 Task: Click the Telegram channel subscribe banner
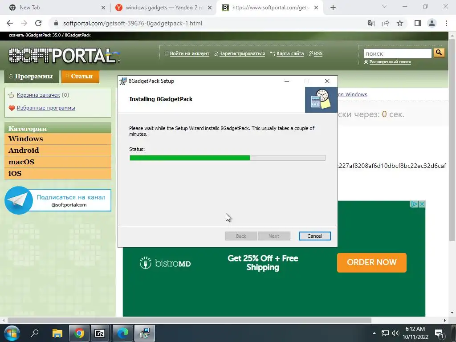click(58, 200)
